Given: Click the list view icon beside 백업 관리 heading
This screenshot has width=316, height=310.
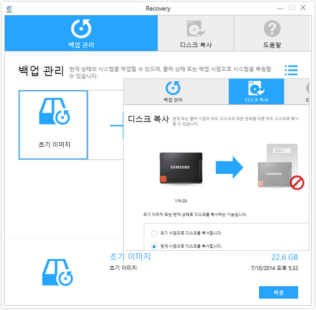Looking at the screenshot, I should 291,70.
